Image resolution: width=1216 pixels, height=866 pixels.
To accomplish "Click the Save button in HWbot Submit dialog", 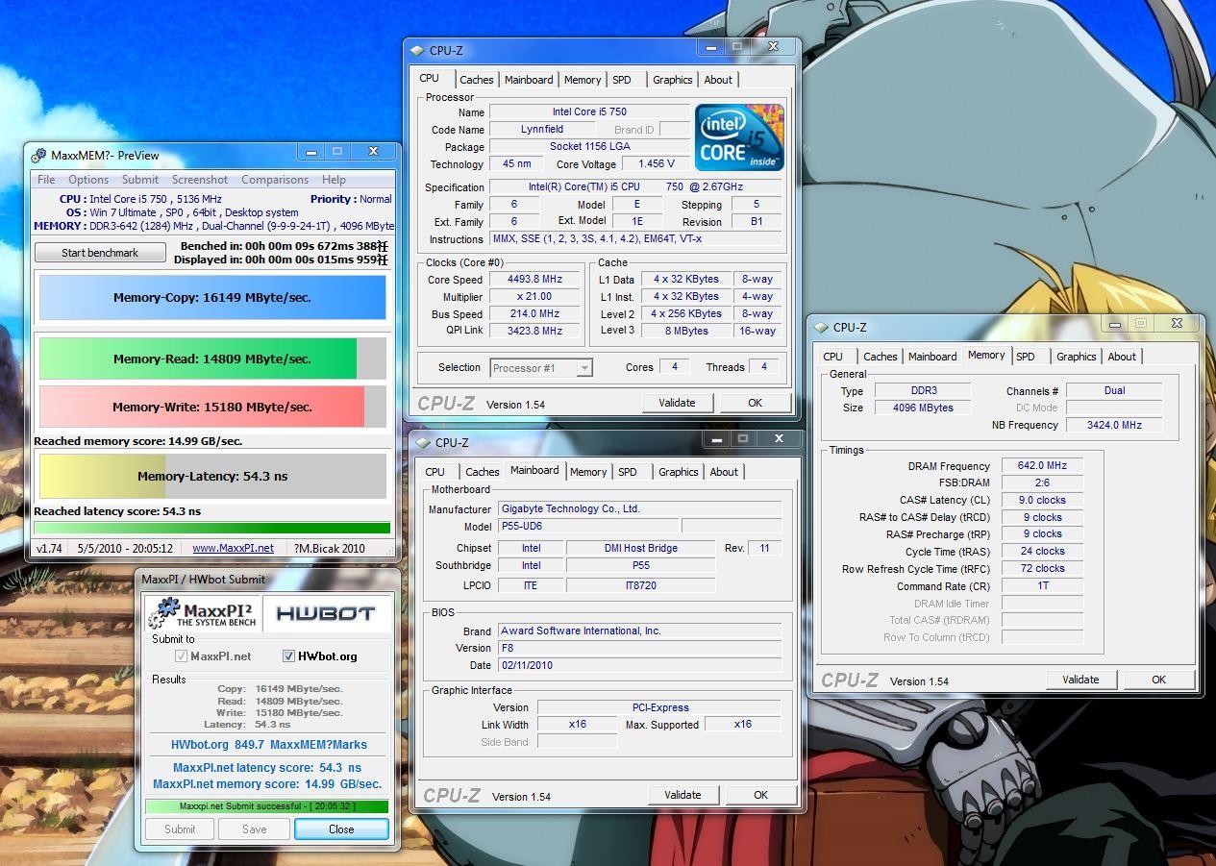I will pos(255,829).
